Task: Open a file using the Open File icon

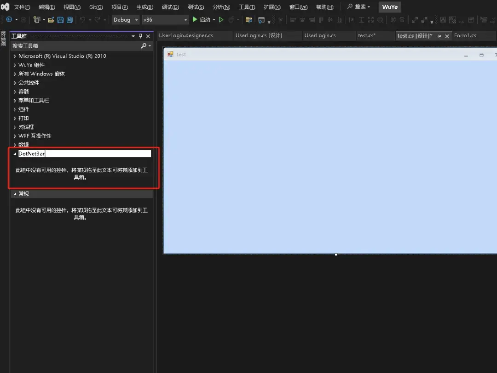Action: (50, 20)
